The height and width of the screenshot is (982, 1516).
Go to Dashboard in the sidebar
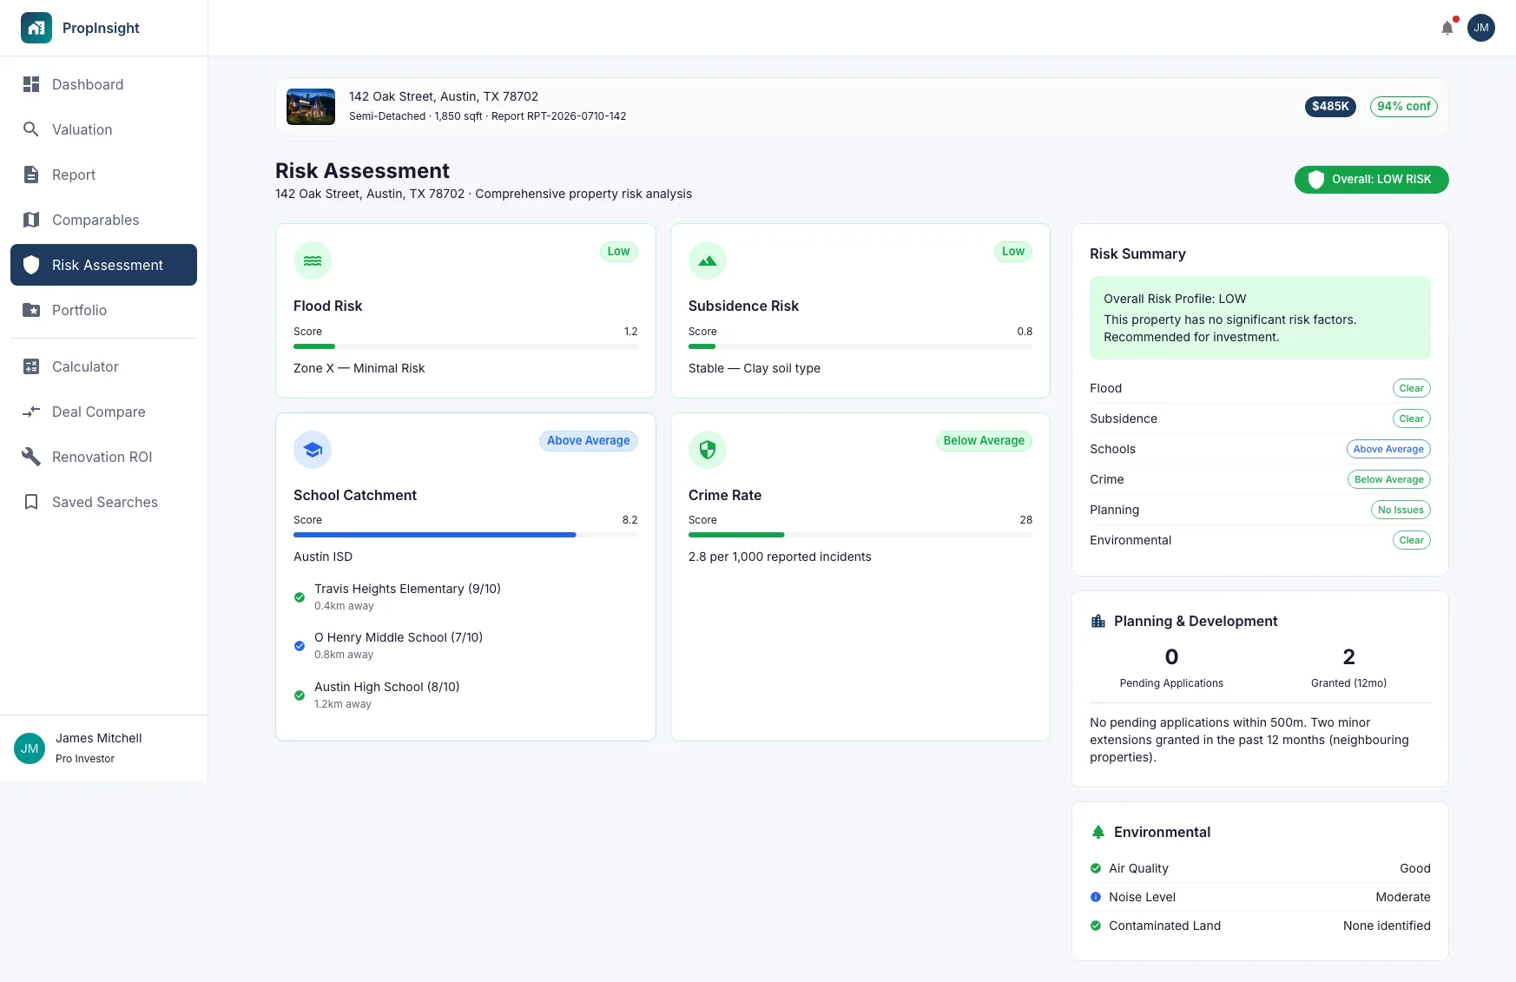103,84
